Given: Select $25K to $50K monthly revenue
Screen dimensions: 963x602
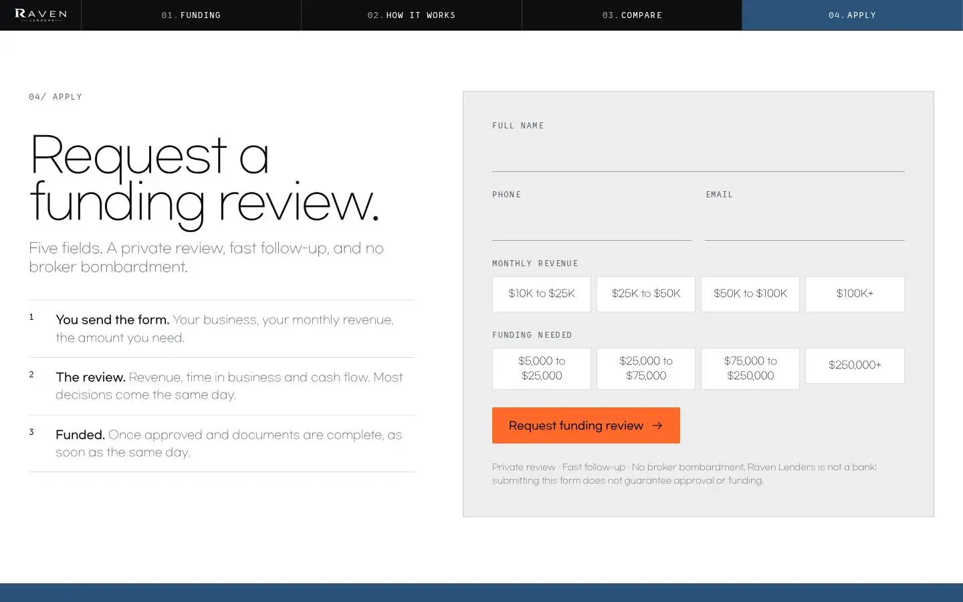Looking at the screenshot, I should pos(646,294).
